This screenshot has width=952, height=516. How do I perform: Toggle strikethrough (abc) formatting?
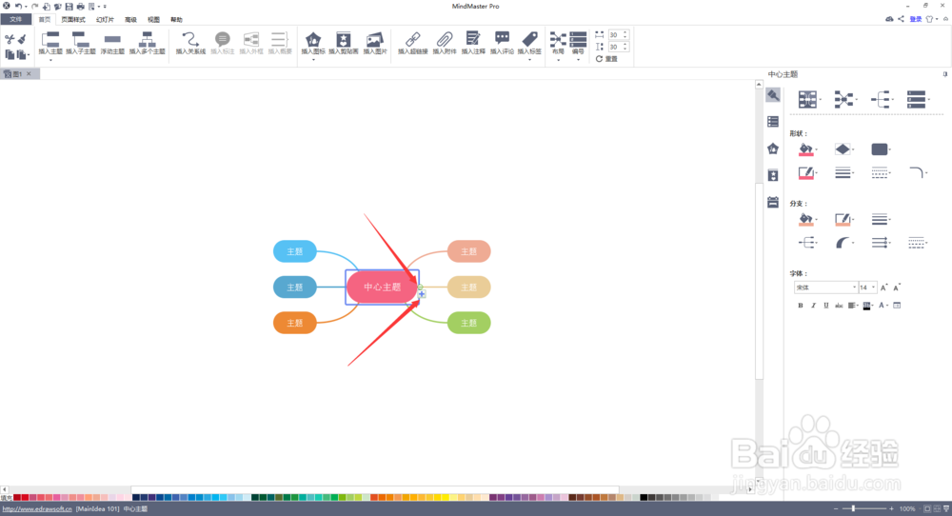tap(839, 306)
